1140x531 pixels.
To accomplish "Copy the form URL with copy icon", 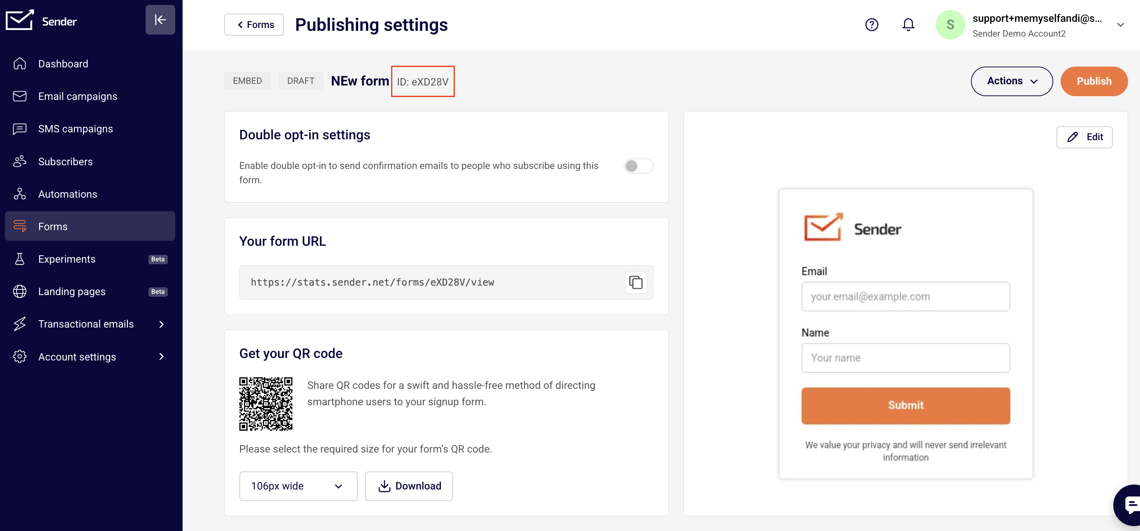I will coord(635,282).
